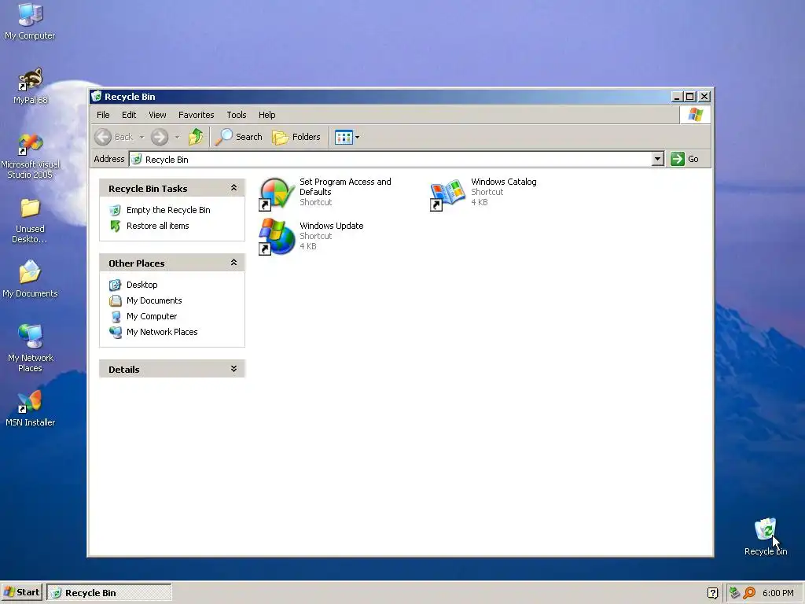Open the File menu
Image resolution: width=805 pixels, height=604 pixels.
tap(103, 115)
